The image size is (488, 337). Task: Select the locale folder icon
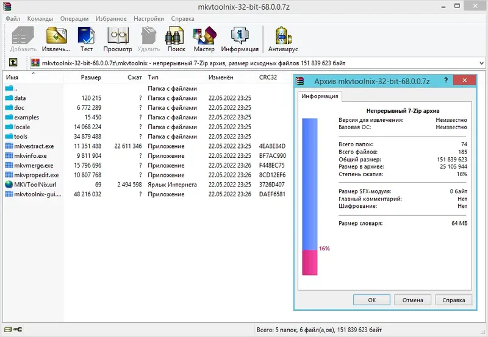[x=9, y=127]
